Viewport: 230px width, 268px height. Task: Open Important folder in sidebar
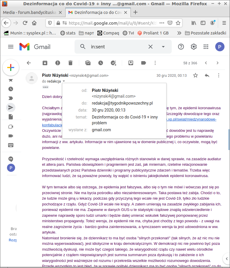(x=11, y=98)
